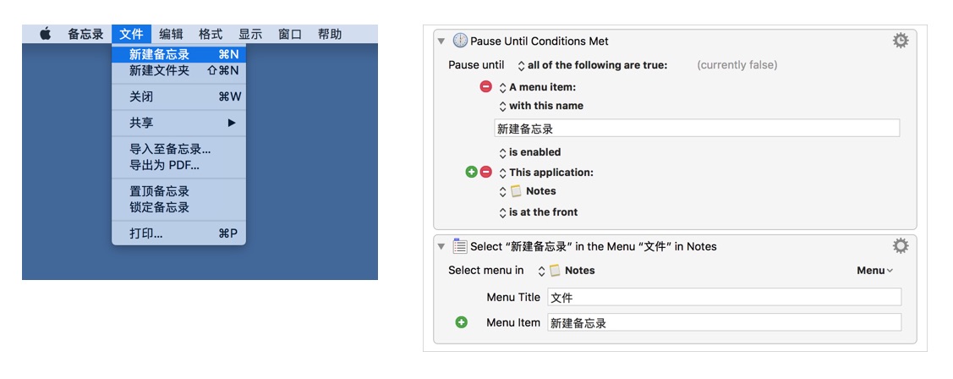Click green plus beside Menu Item field
Screen dimensions: 953x379
(x=462, y=322)
